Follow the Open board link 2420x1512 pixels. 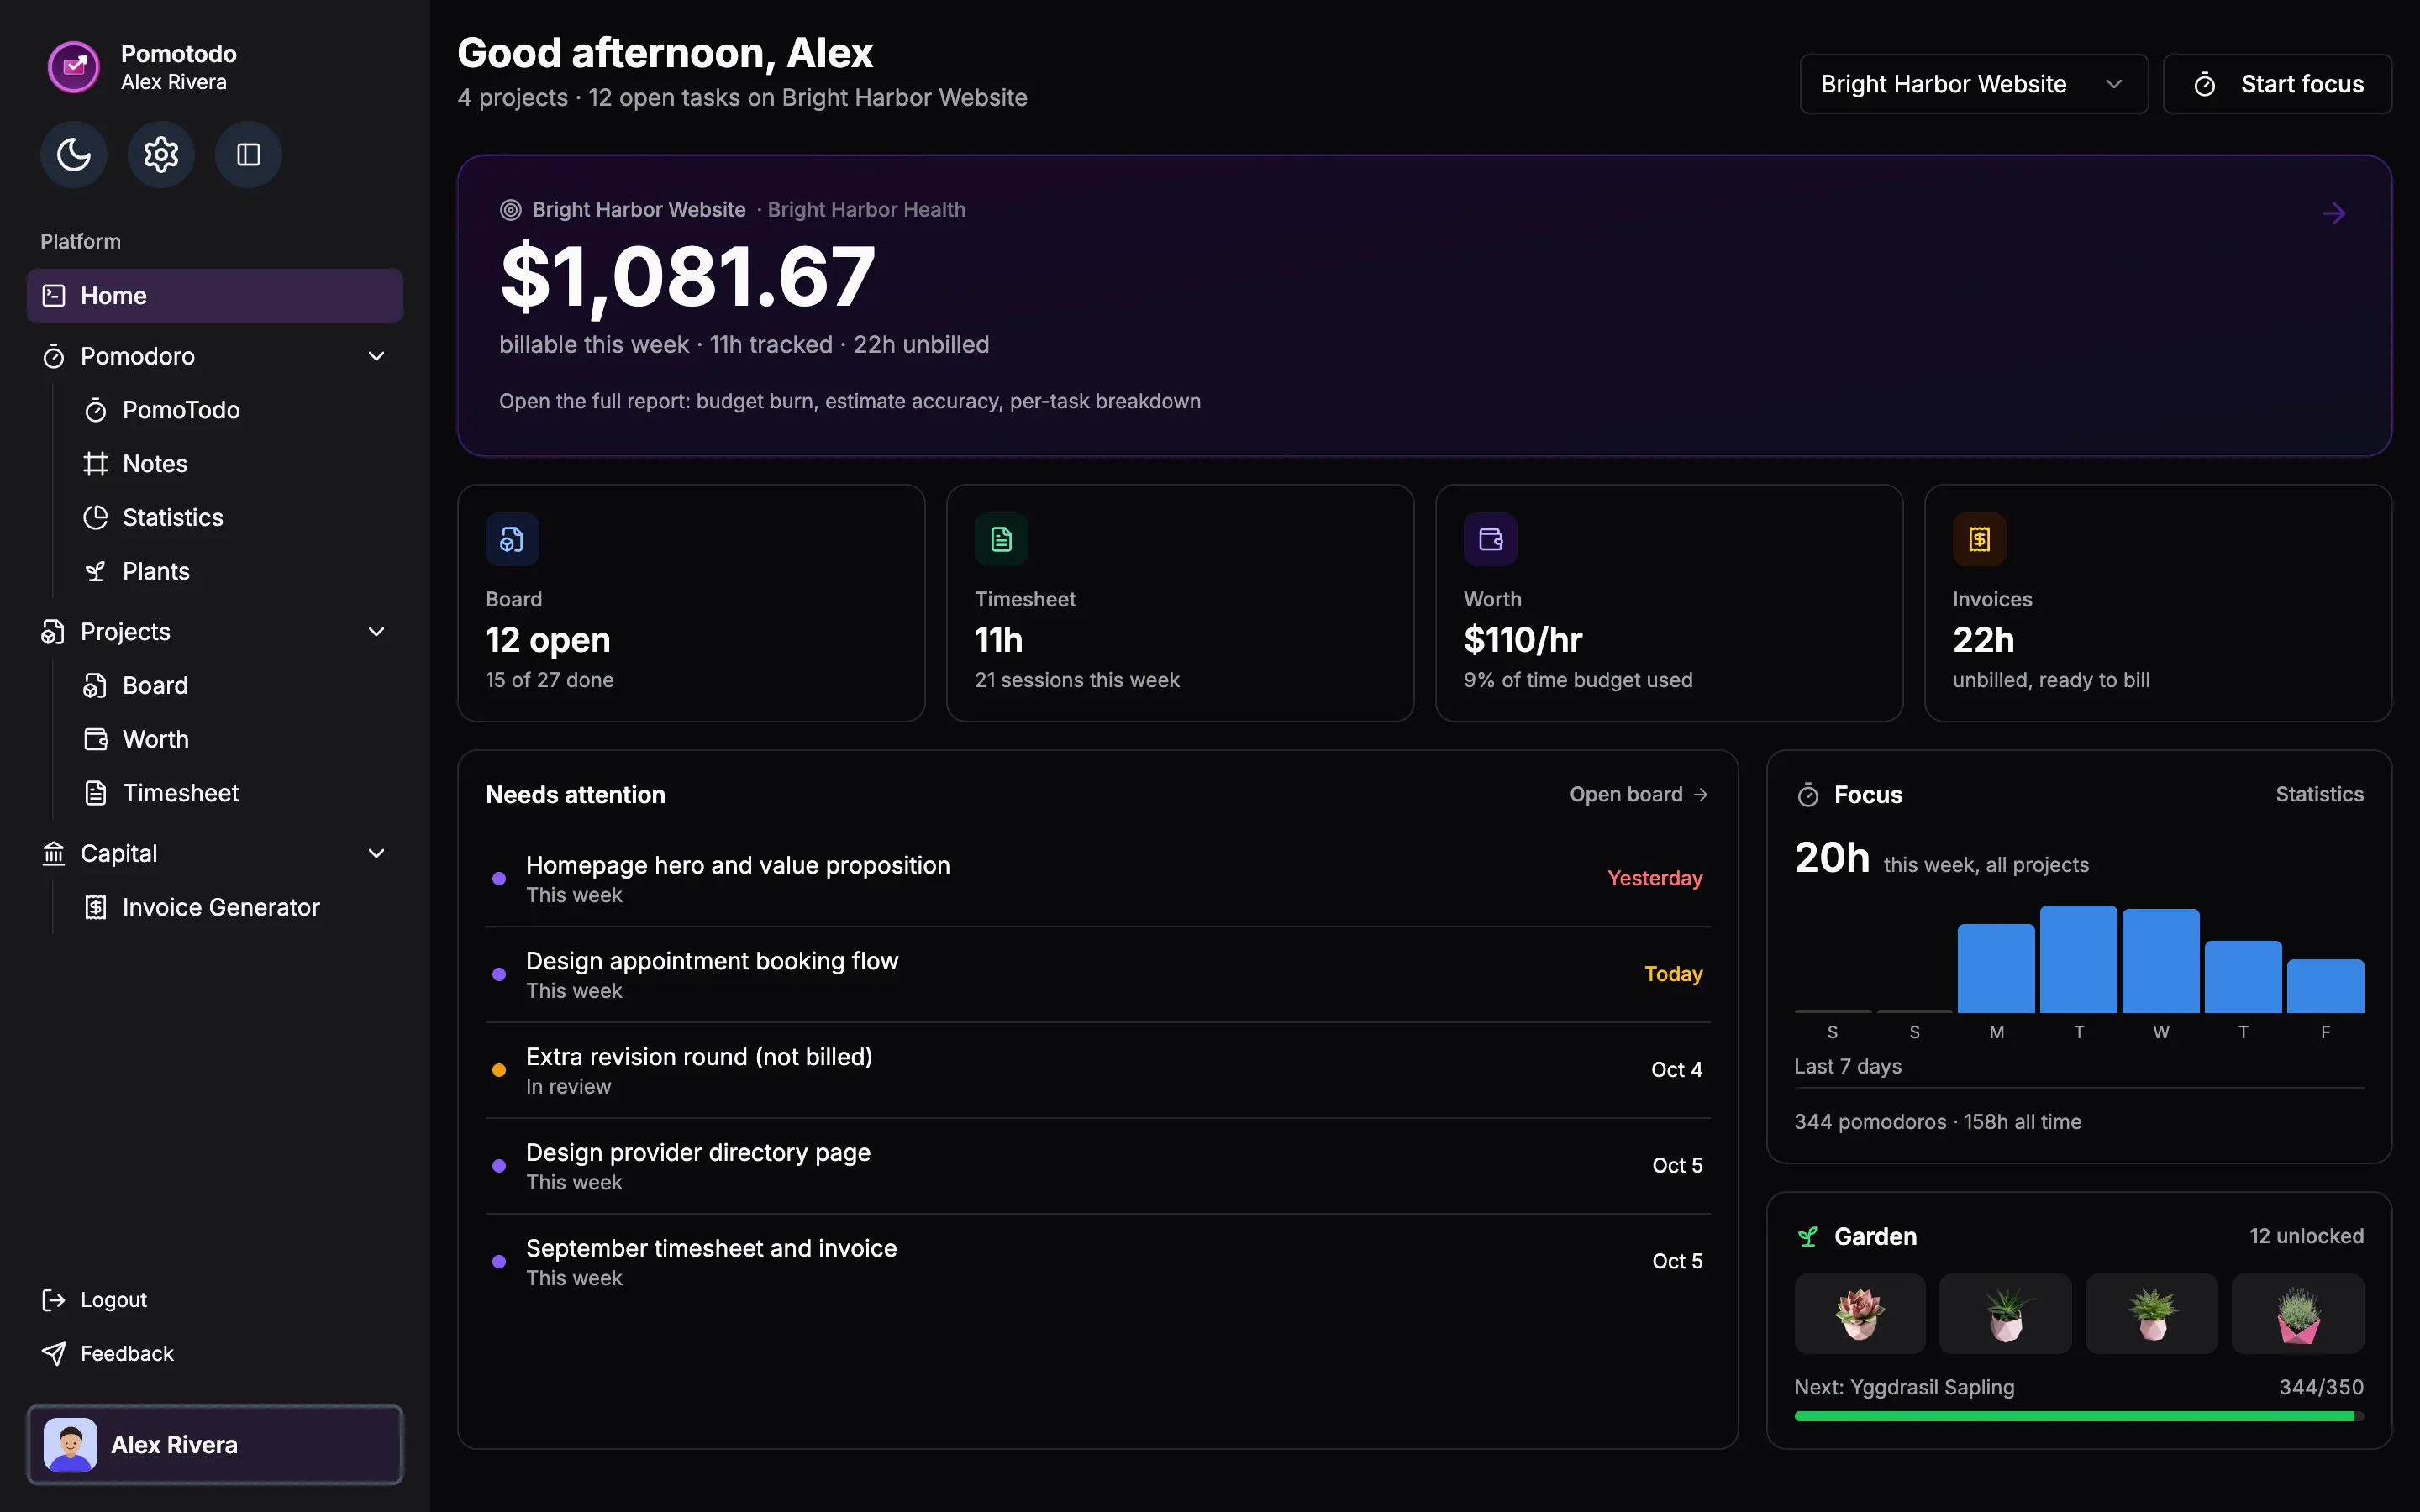1638,794
